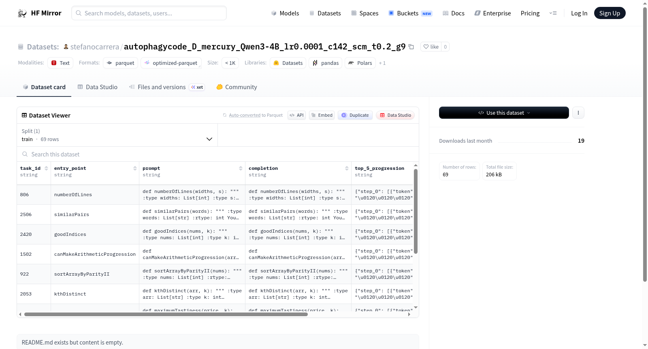Switch to the Dataset card tab
This screenshot has height=349, width=648.
[44, 87]
